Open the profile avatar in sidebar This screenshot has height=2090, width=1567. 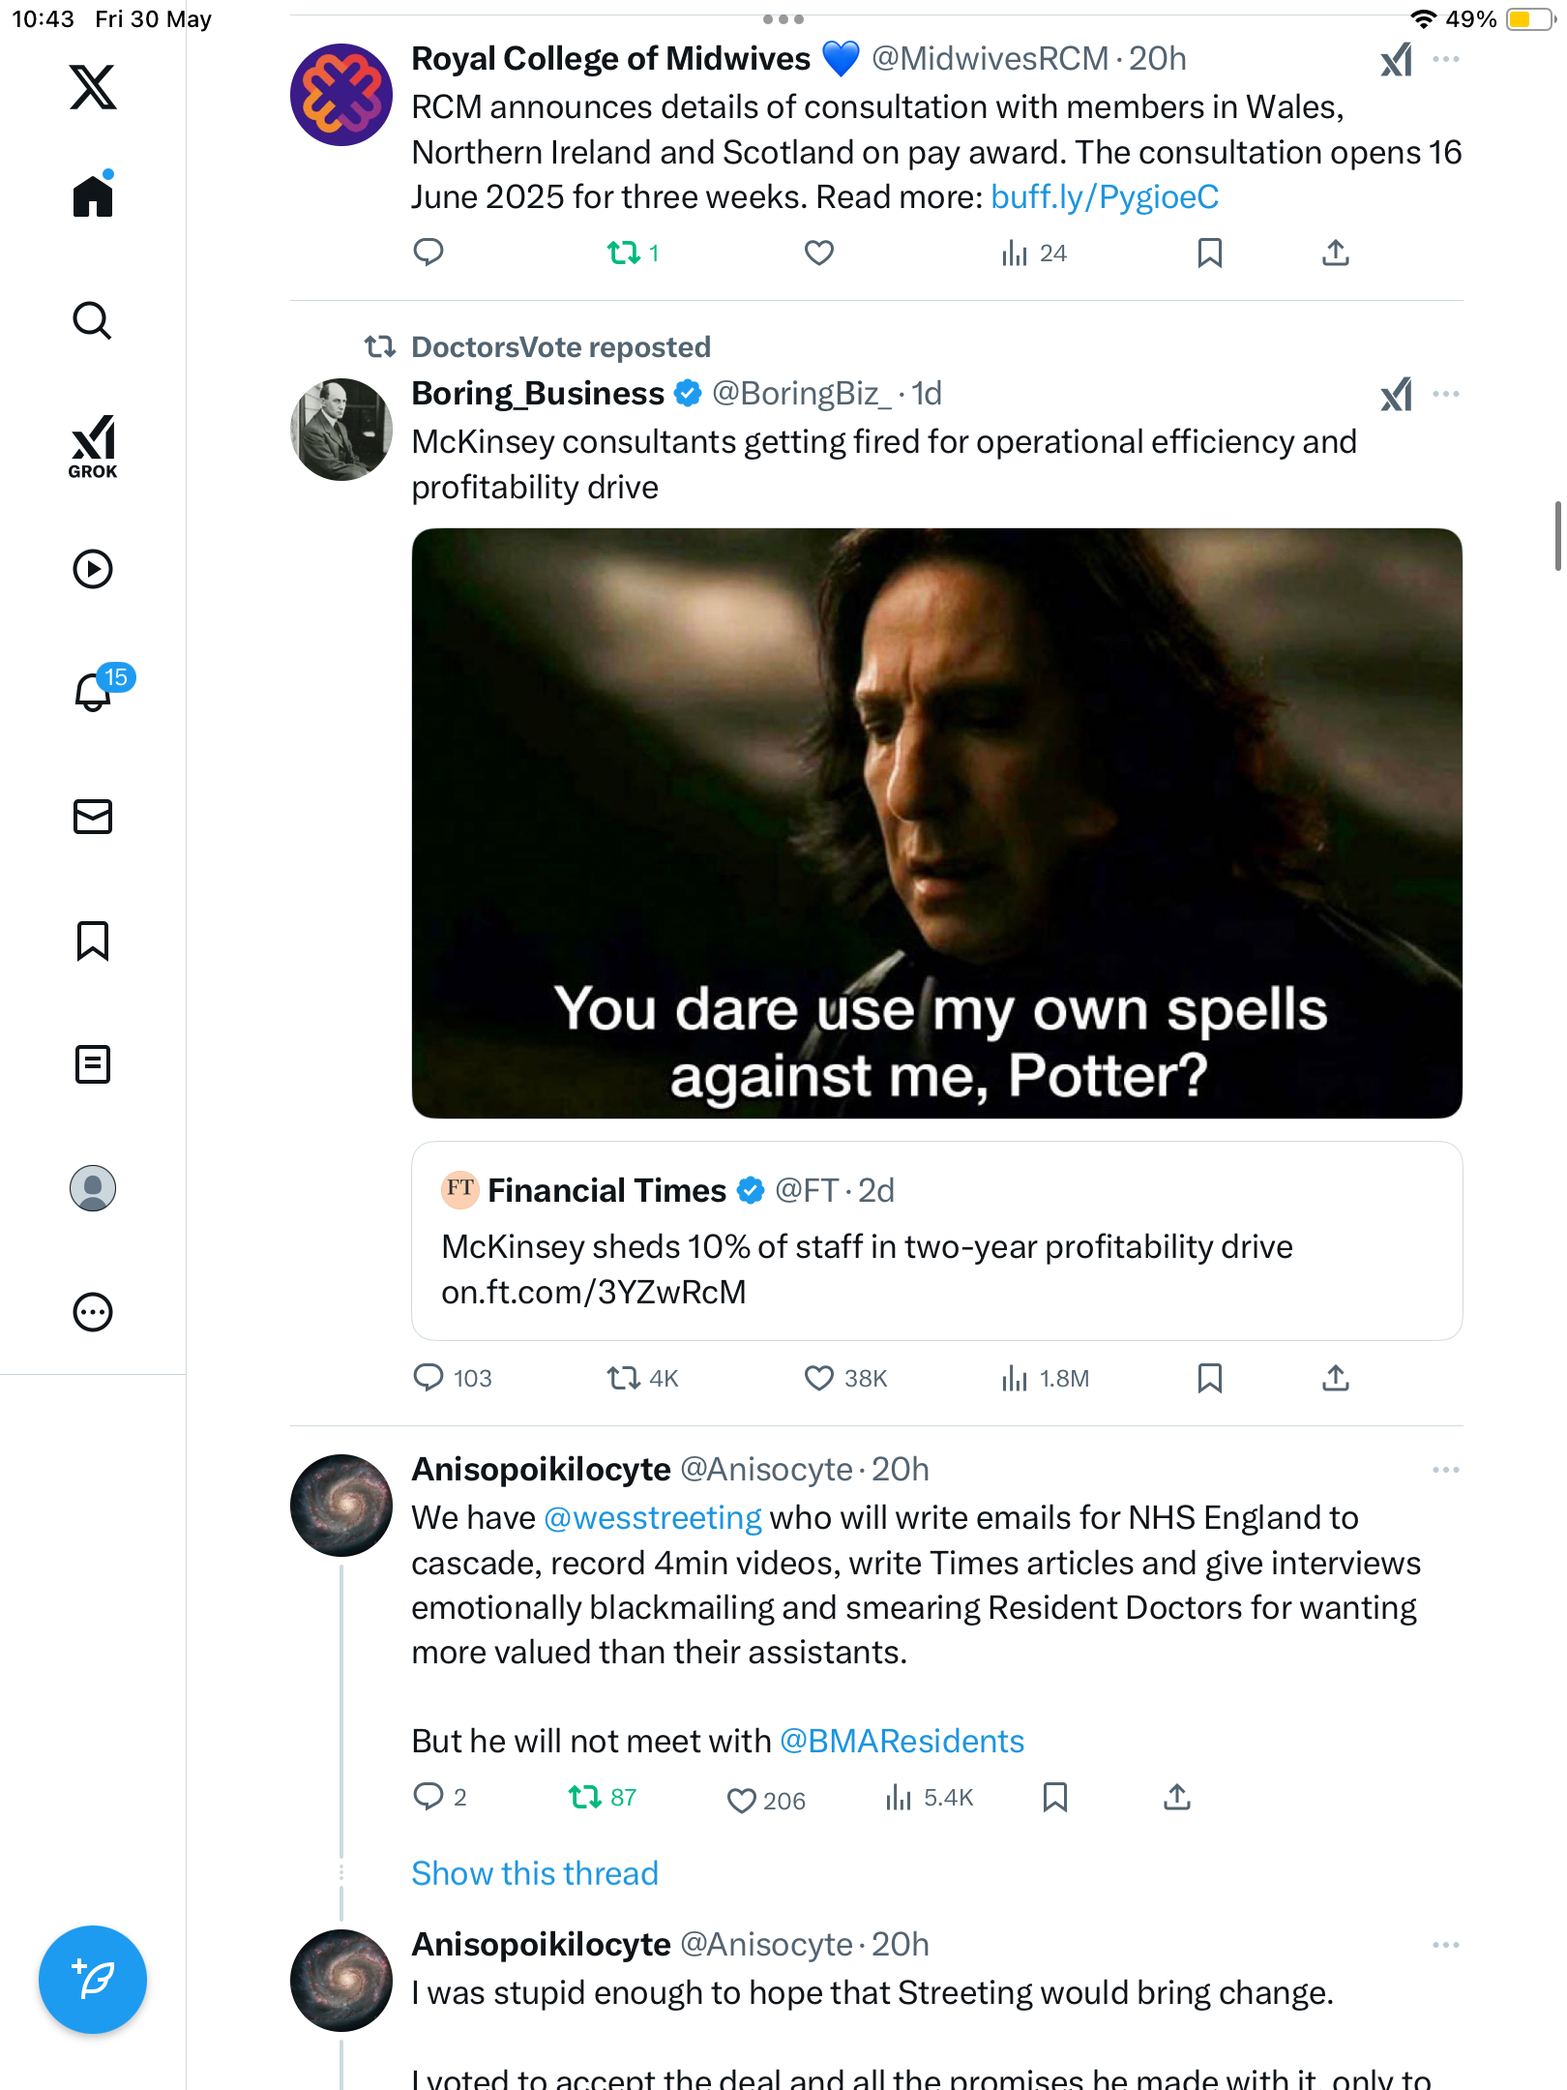coord(93,1188)
